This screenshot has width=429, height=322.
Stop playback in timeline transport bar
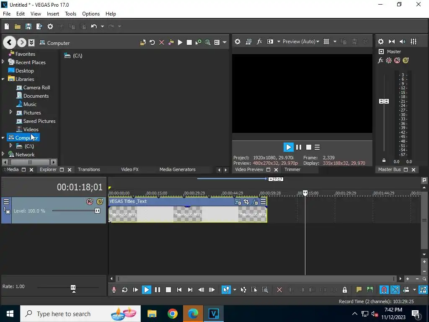168,290
